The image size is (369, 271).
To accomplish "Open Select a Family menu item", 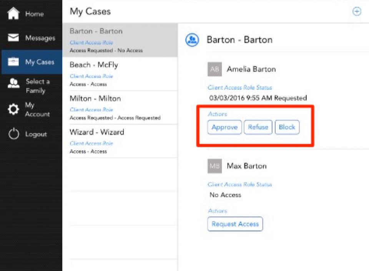I will [x=31, y=86].
